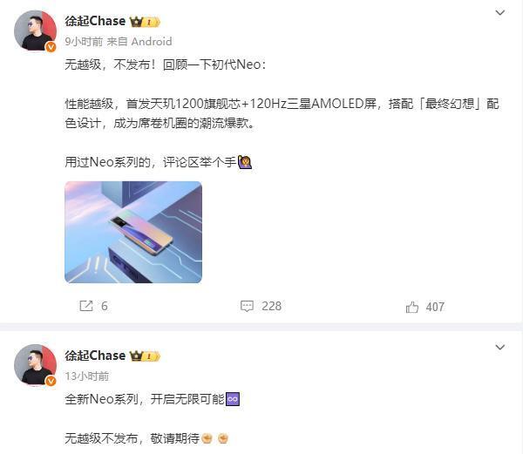Viewport: 523px width, 454px height.
Task: Open the 徐起Chase profile from the first post's name
Action: [x=95, y=21]
